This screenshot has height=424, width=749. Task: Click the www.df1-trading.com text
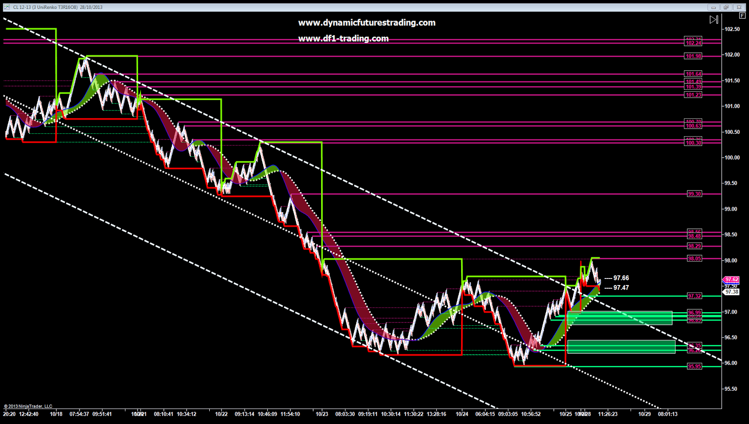click(x=344, y=38)
